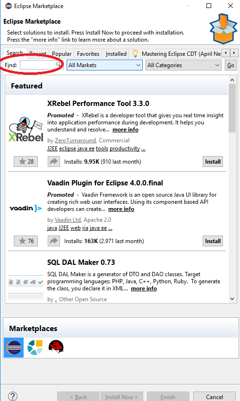This screenshot has width=240, height=401.
Task: Click the Go search button
Action: click(231, 65)
